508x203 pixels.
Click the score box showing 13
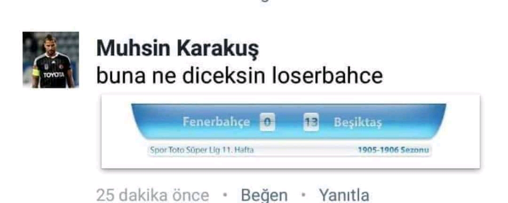311,122
